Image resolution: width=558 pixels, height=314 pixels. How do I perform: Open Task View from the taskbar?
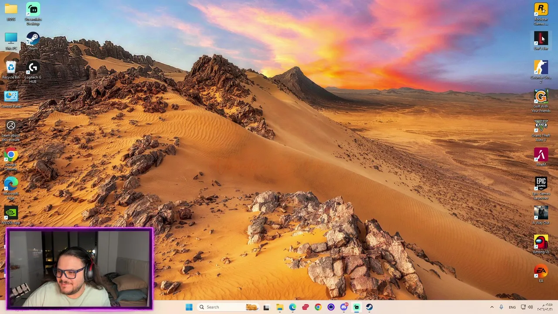pos(266,307)
